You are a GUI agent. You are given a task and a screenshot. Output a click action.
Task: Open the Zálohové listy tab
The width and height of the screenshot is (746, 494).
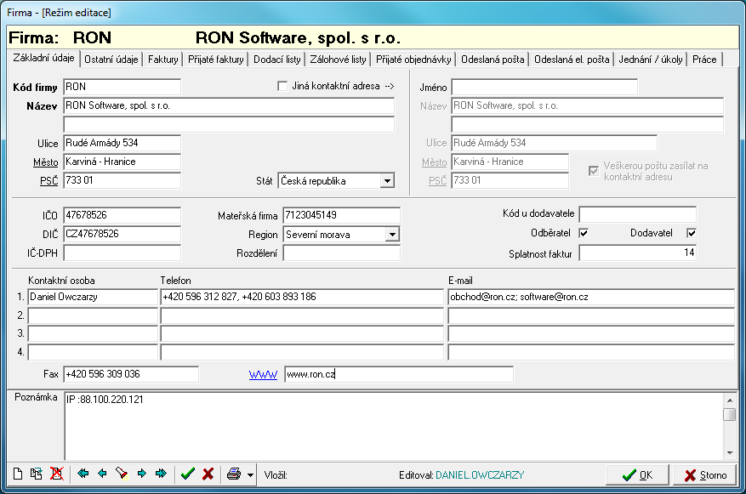coord(338,60)
